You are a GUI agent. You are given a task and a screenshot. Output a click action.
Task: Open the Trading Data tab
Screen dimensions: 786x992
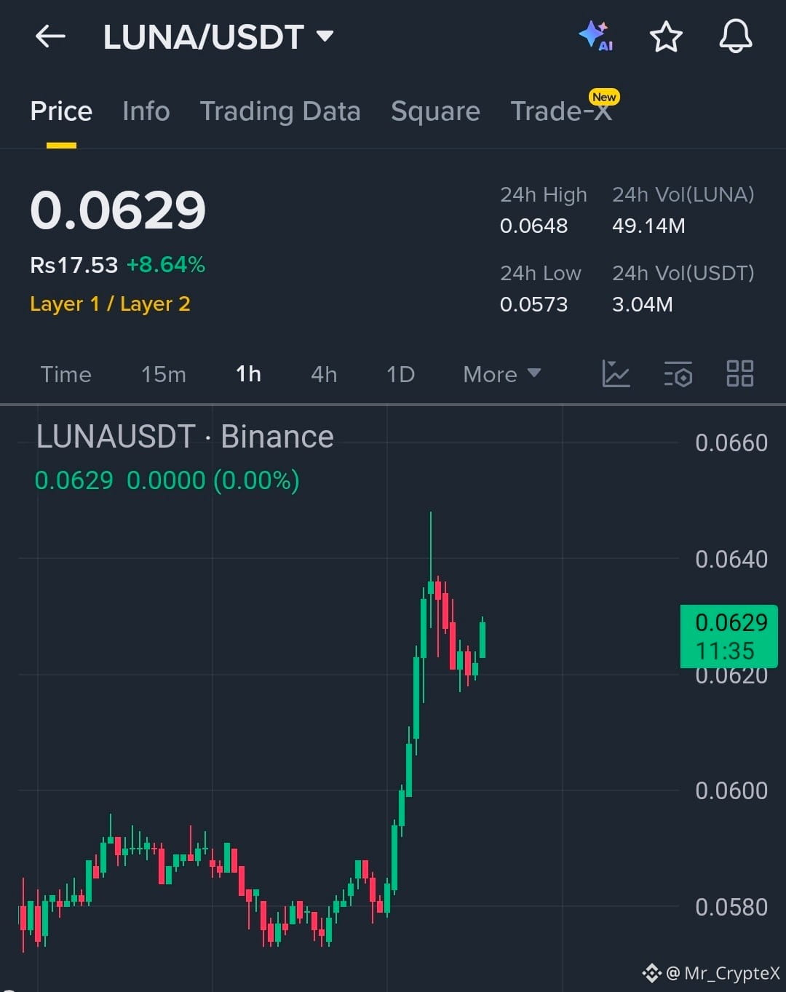point(280,111)
